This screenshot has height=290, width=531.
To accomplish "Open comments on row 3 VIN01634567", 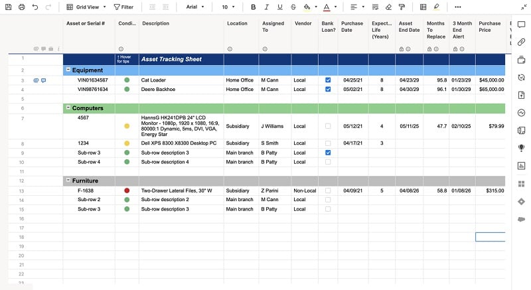I will 43,80.
